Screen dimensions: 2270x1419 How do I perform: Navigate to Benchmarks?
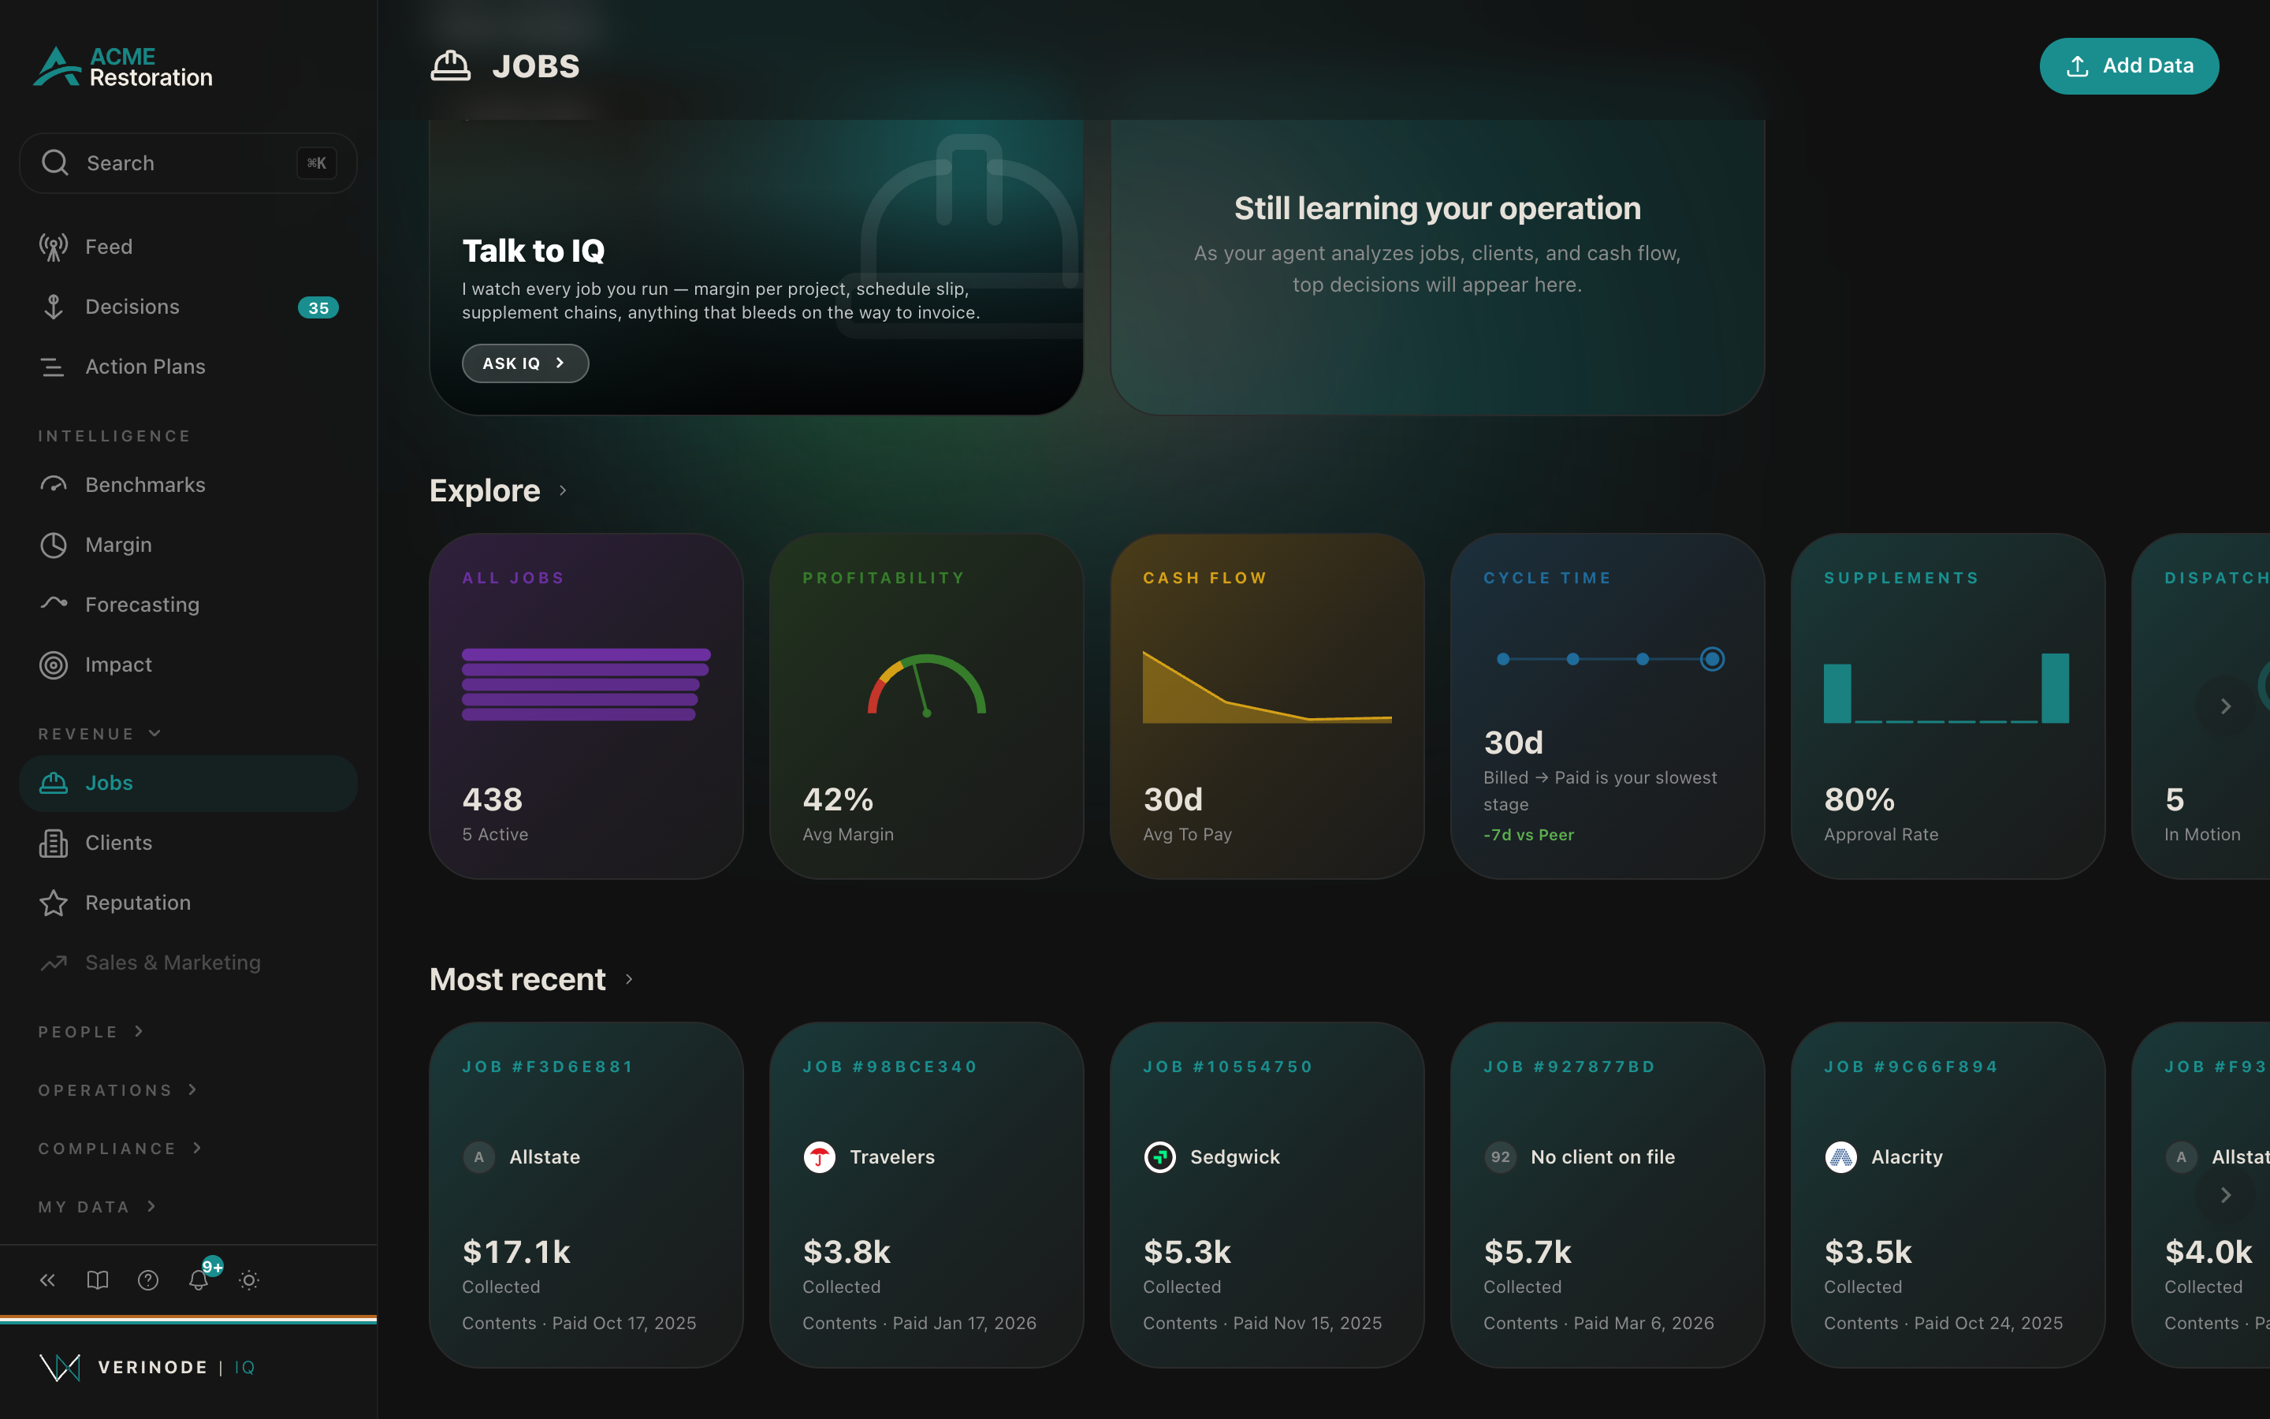pyautogui.click(x=188, y=485)
